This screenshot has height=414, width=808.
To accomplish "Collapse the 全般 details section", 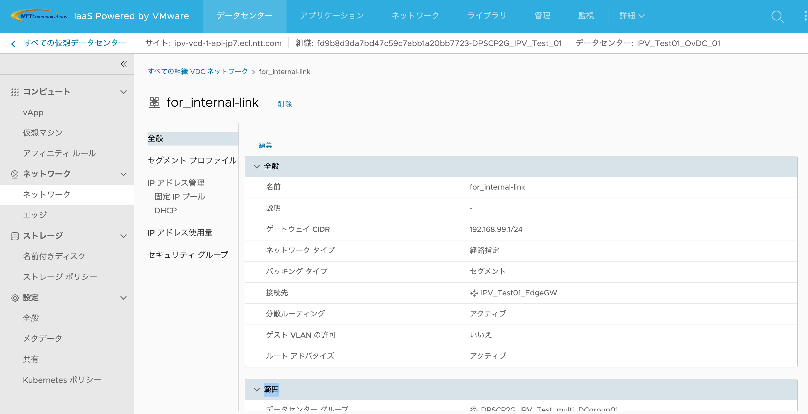I will (256, 166).
